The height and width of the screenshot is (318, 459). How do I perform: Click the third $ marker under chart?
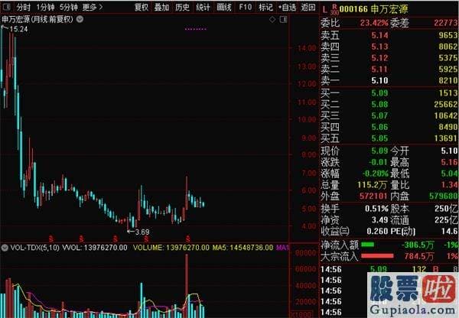pos(116,238)
